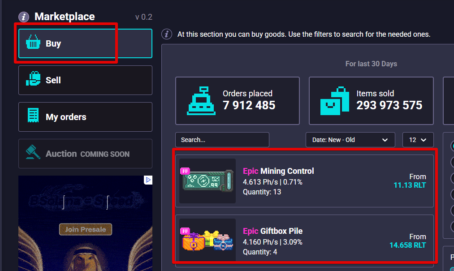Image resolution: width=454 pixels, height=271 pixels.
Task: Click 4.160 Ph/s | 3.09% stats text
Action: (272, 242)
